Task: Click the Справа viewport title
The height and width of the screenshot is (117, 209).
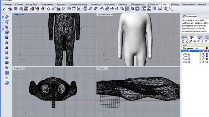Action: coord(101,68)
